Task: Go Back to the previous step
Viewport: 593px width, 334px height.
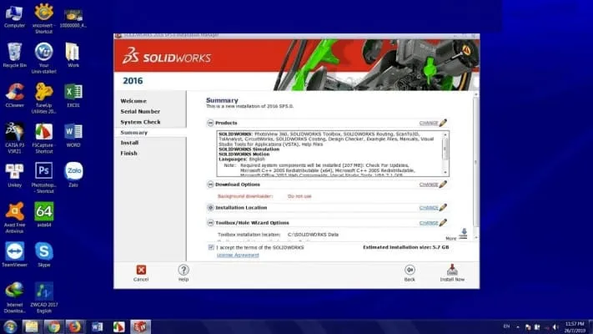Action: pyautogui.click(x=410, y=273)
